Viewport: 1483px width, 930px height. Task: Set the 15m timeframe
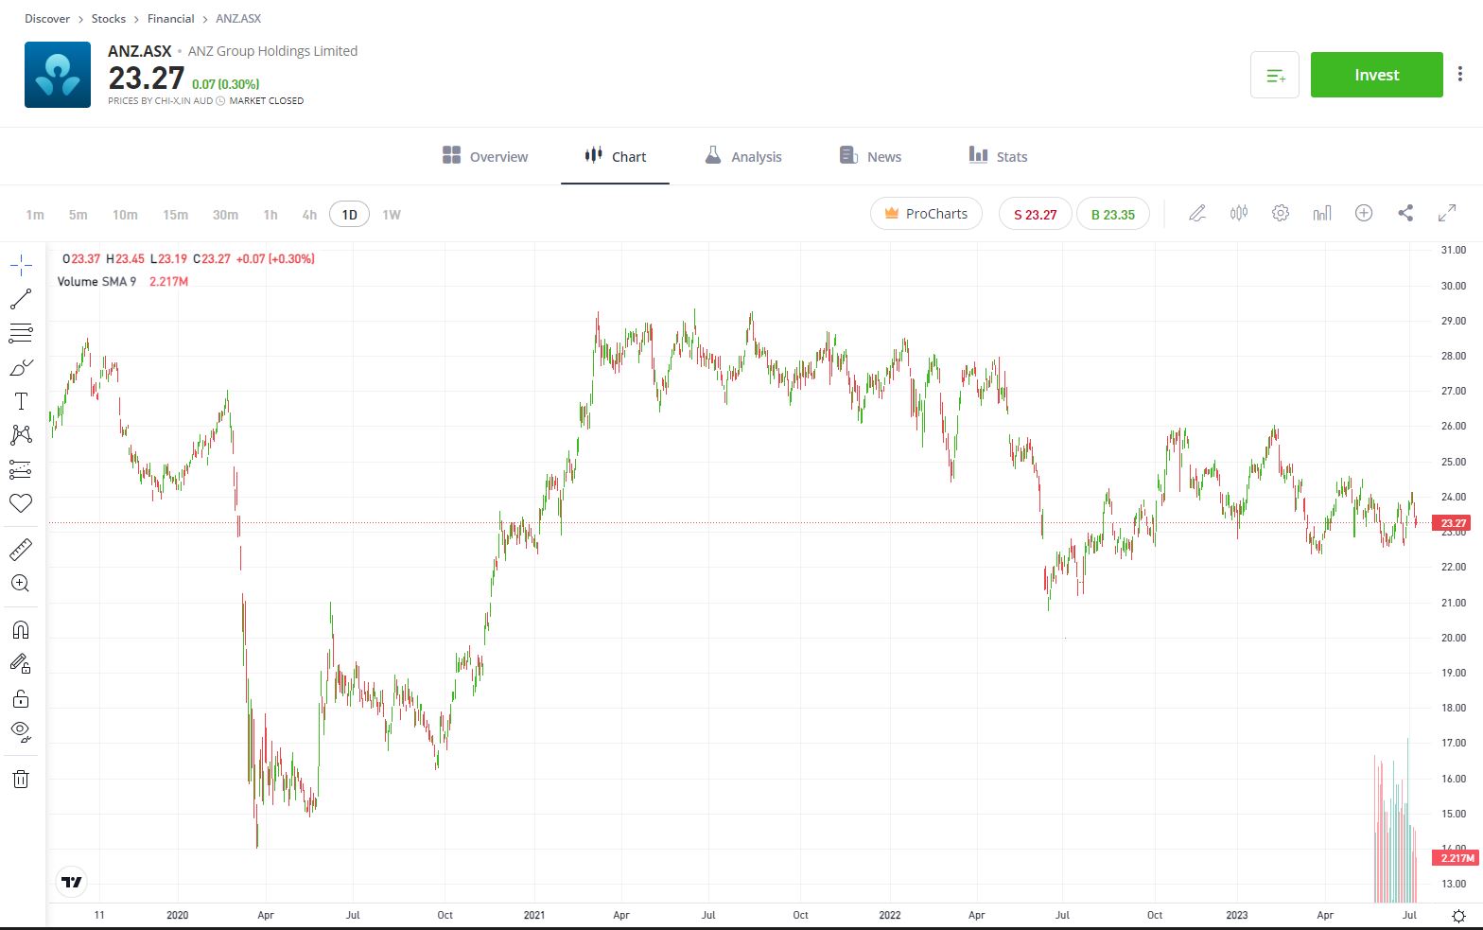click(175, 215)
